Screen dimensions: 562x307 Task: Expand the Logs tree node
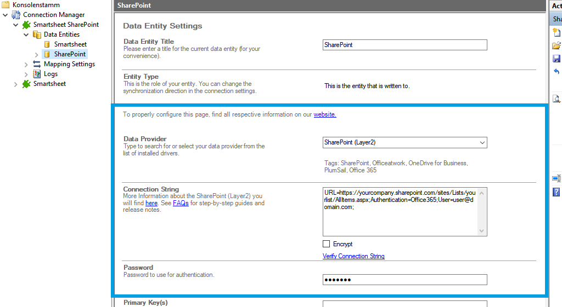coord(26,74)
